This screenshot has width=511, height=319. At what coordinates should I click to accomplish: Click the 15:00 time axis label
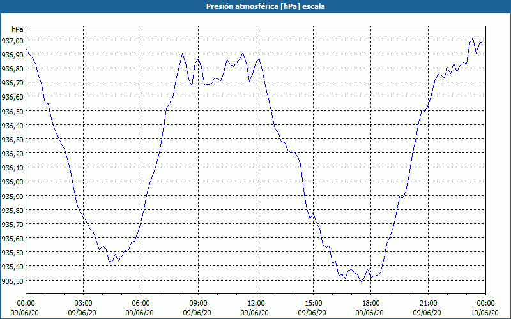[313, 304]
